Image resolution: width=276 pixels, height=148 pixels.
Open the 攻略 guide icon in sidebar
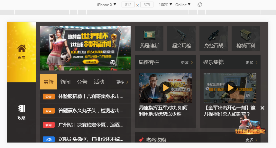pos(22,112)
